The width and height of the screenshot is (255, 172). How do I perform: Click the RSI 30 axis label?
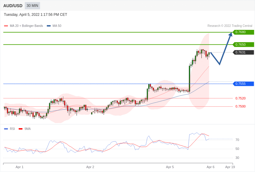[x=237, y=158]
